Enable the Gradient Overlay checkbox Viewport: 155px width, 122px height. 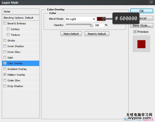(5, 69)
